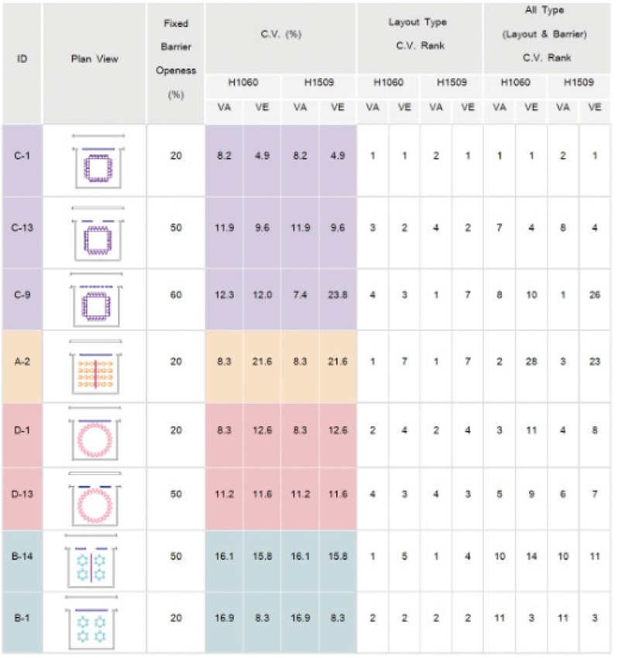Click the D-13 circular layout diagram
Screen dimensions: 618x658
click(x=94, y=499)
